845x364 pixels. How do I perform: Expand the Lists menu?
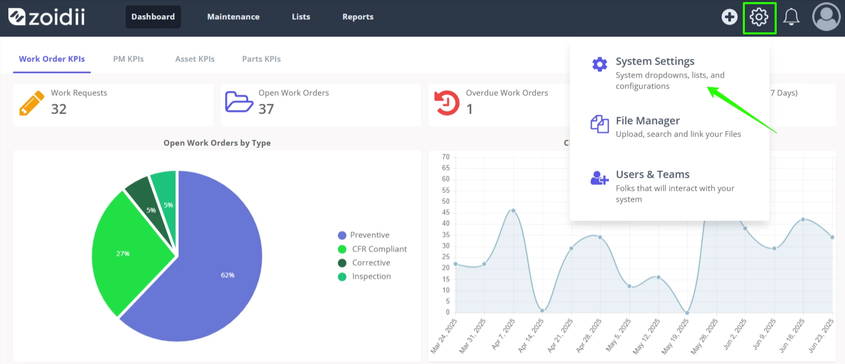(x=301, y=17)
